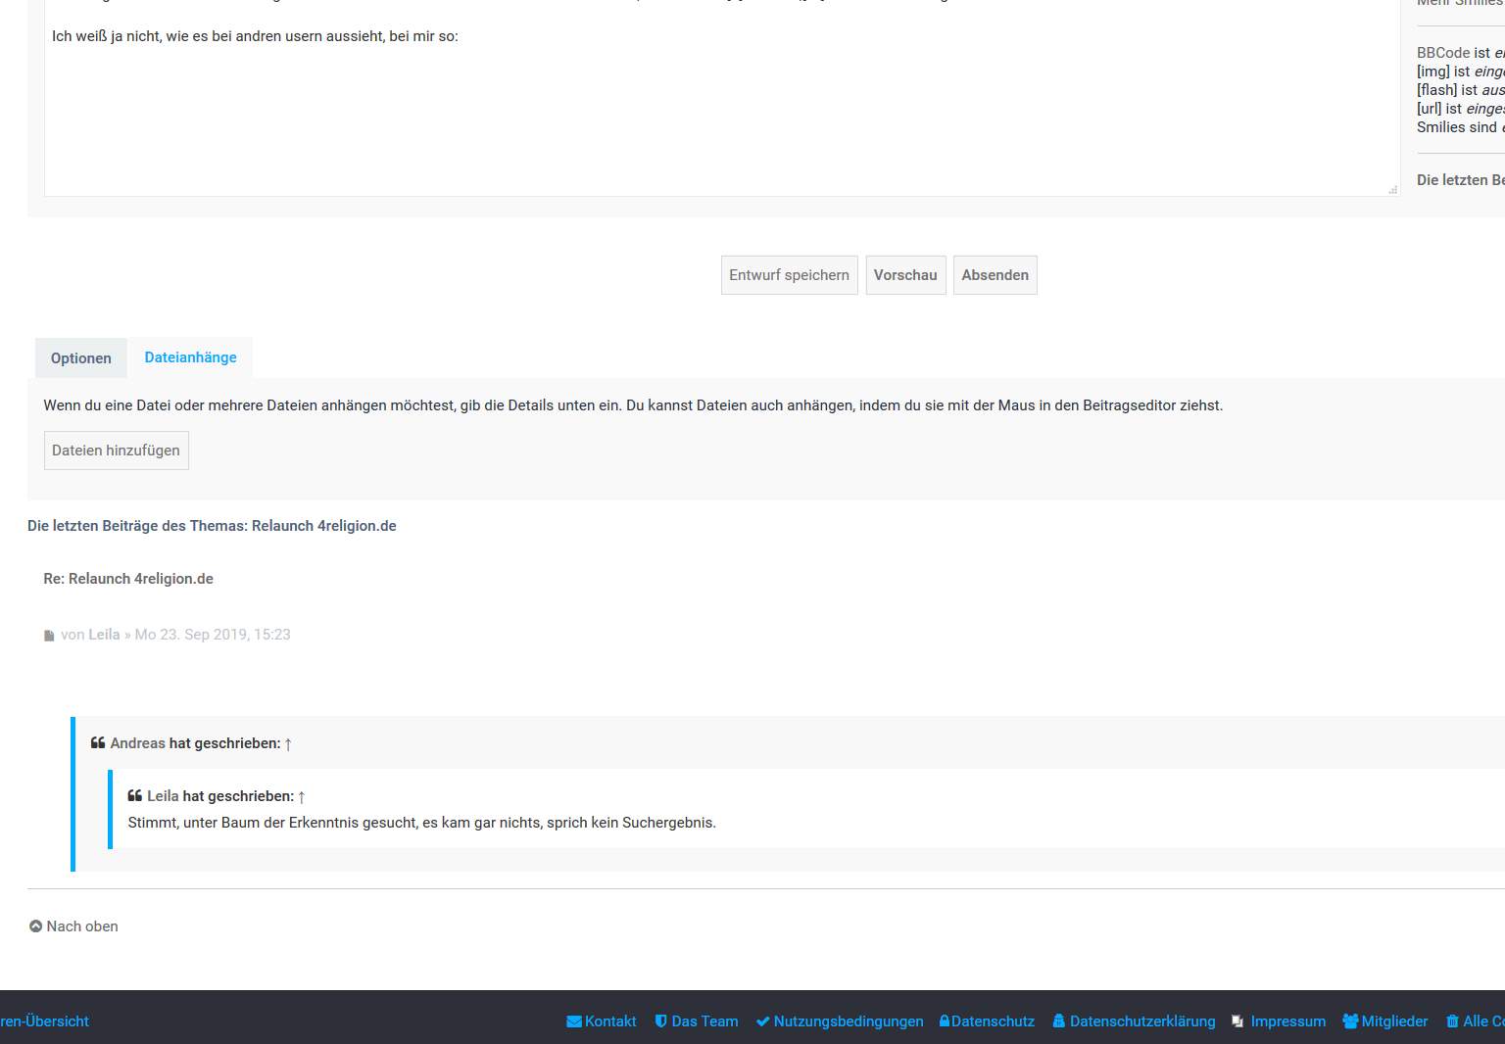Save the draft with Entwurf speichern

(x=790, y=275)
